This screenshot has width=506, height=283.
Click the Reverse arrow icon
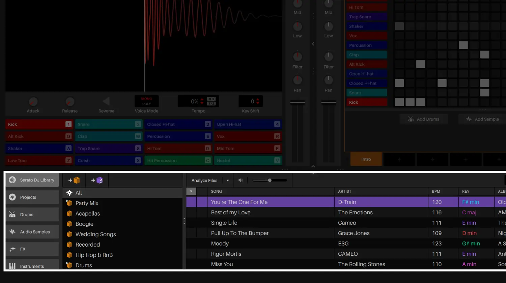coord(106,101)
